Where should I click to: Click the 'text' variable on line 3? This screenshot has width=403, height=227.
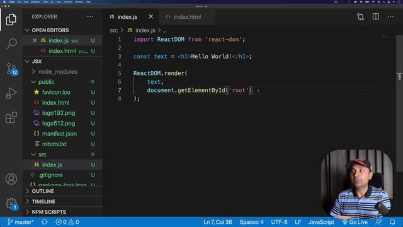point(161,56)
